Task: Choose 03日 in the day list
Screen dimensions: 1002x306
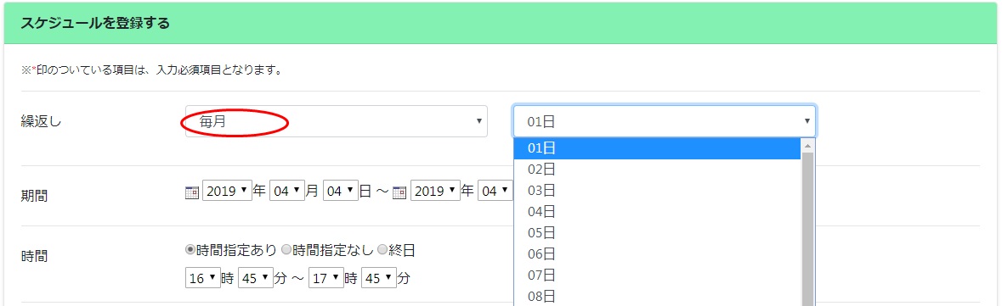Action: coord(657,191)
